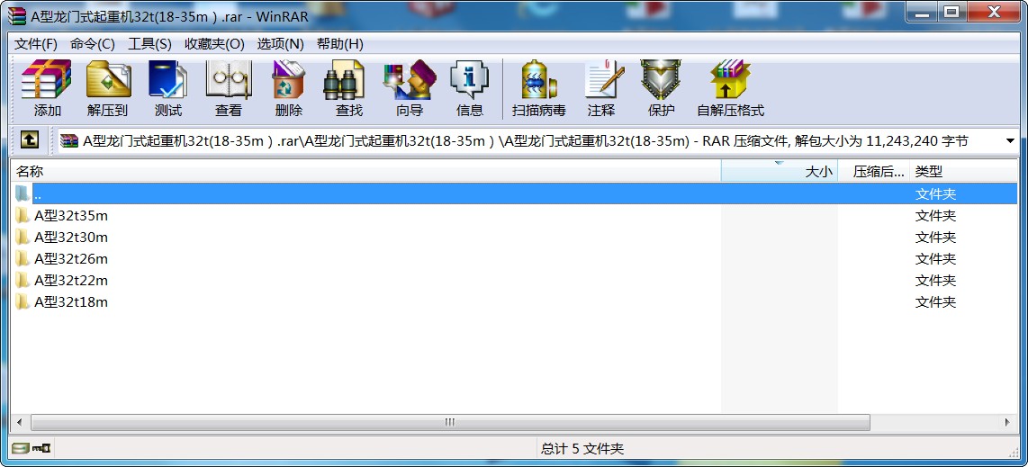The image size is (1028, 467).
Task: Go up one level with arrow button
Action: click(30, 140)
